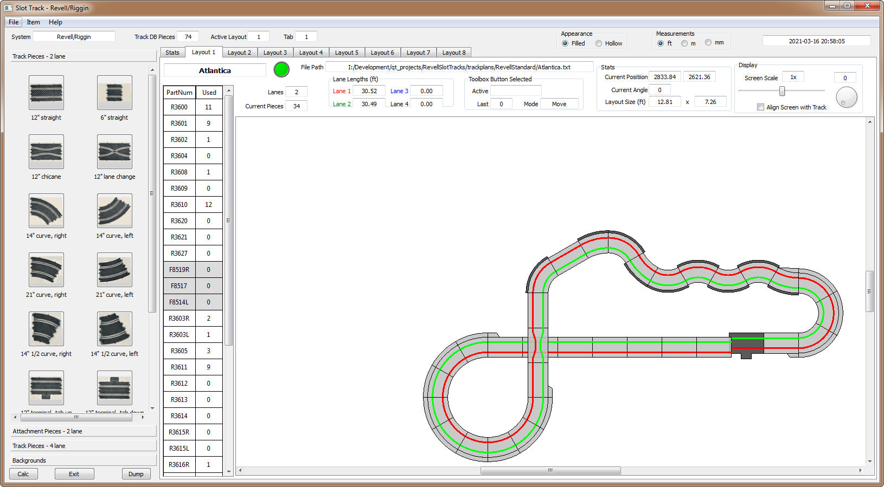
Task: Select the R3603R part row
Action: 193,319
